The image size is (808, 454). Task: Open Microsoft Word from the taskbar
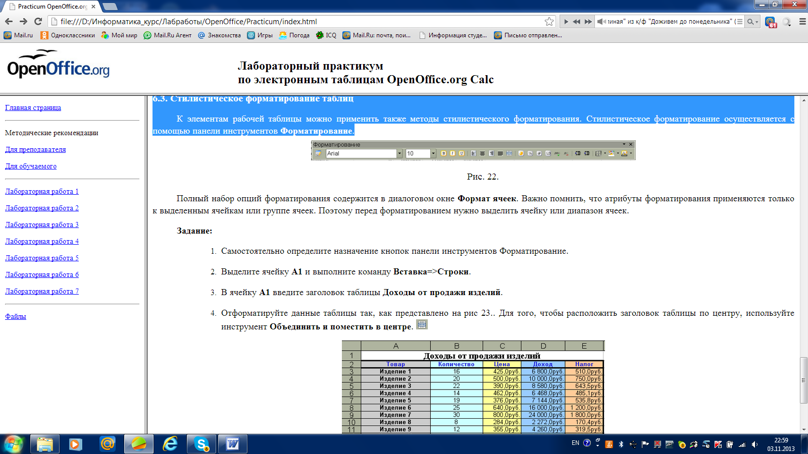tap(233, 444)
